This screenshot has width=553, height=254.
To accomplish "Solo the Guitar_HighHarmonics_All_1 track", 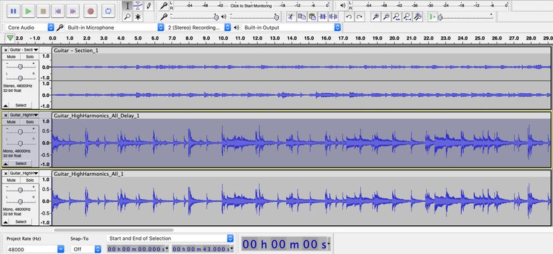I will click(29, 180).
